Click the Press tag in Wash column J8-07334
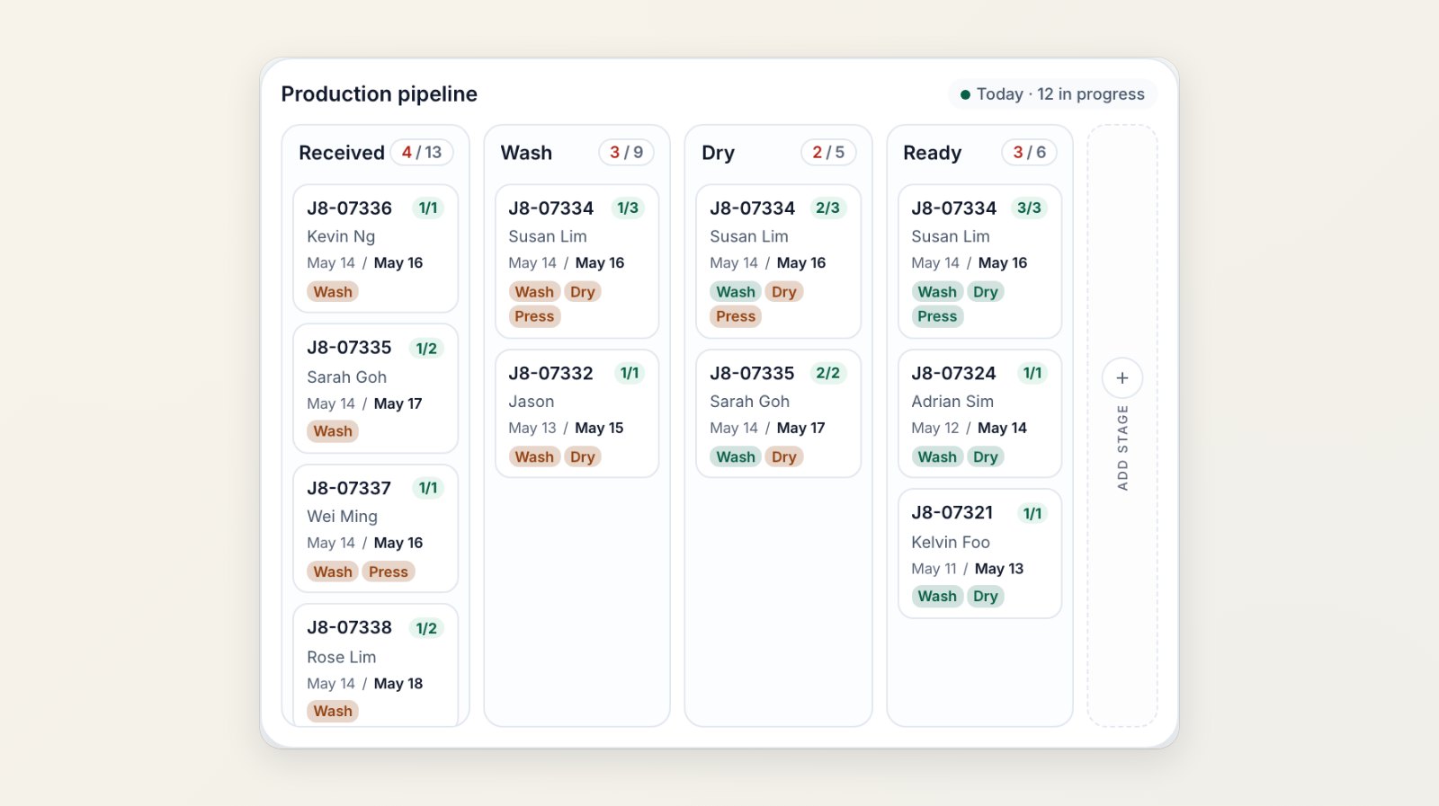1439x806 pixels. tap(534, 316)
